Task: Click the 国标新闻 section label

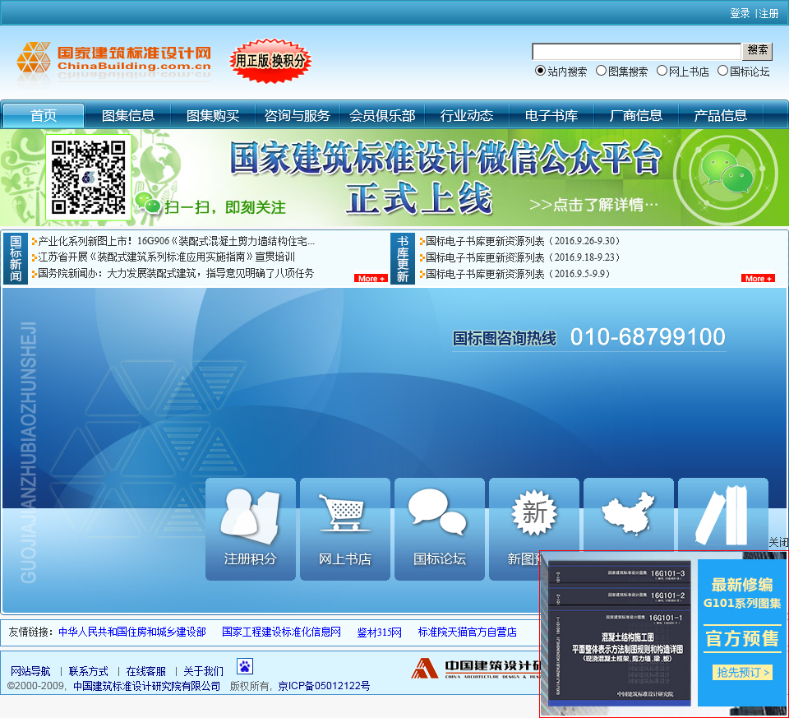Action: (x=16, y=259)
